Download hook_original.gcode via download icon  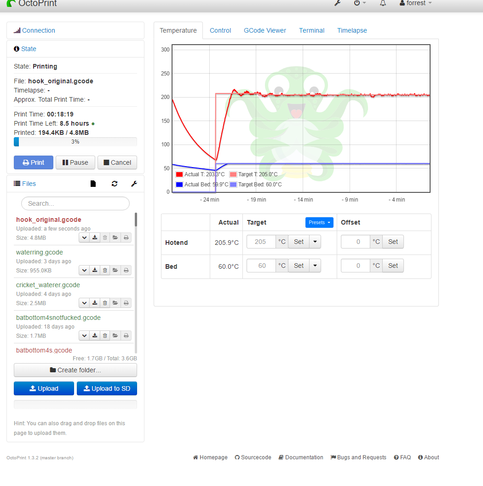[x=94, y=237]
